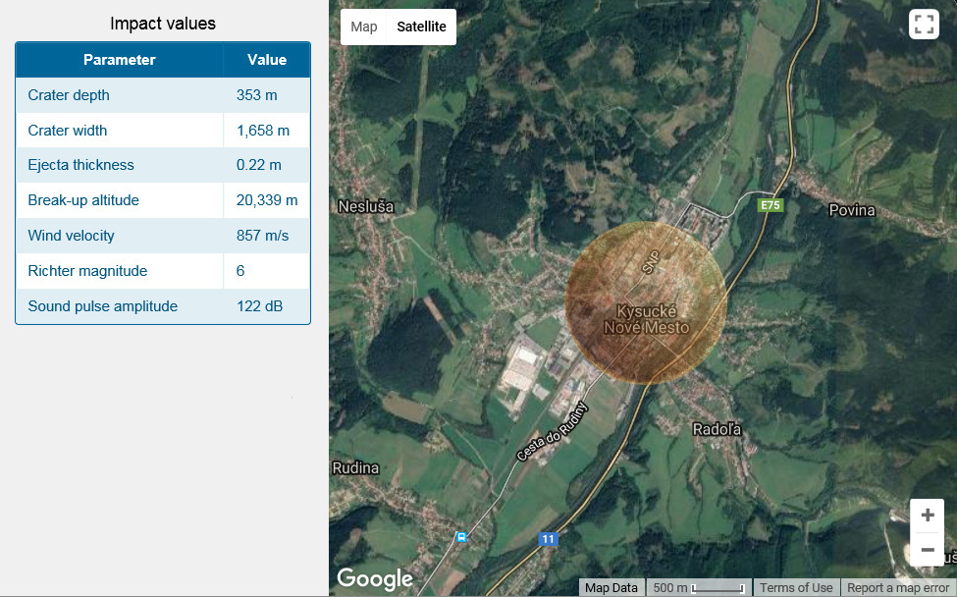The width and height of the screenshot is (957, 597).
Task: Click the Rudina town label
Action: 355,468
